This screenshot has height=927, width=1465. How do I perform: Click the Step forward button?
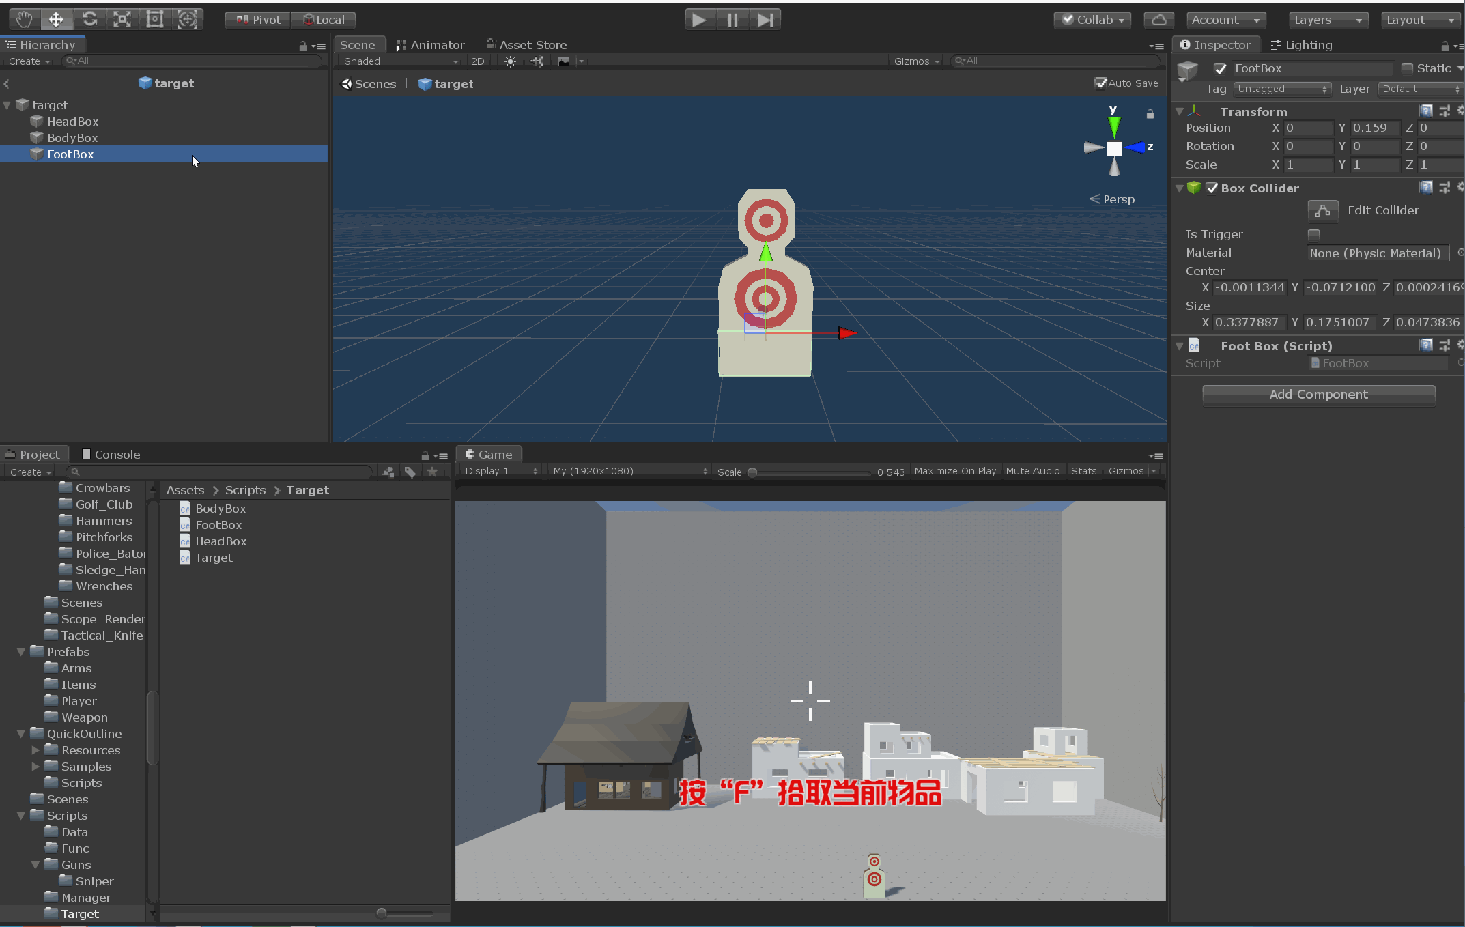pyautogui.click(x=765, y=20)
